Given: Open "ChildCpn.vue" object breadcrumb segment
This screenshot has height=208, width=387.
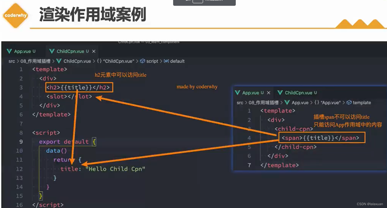Looking at the screenshot, I should pos(118,61).
